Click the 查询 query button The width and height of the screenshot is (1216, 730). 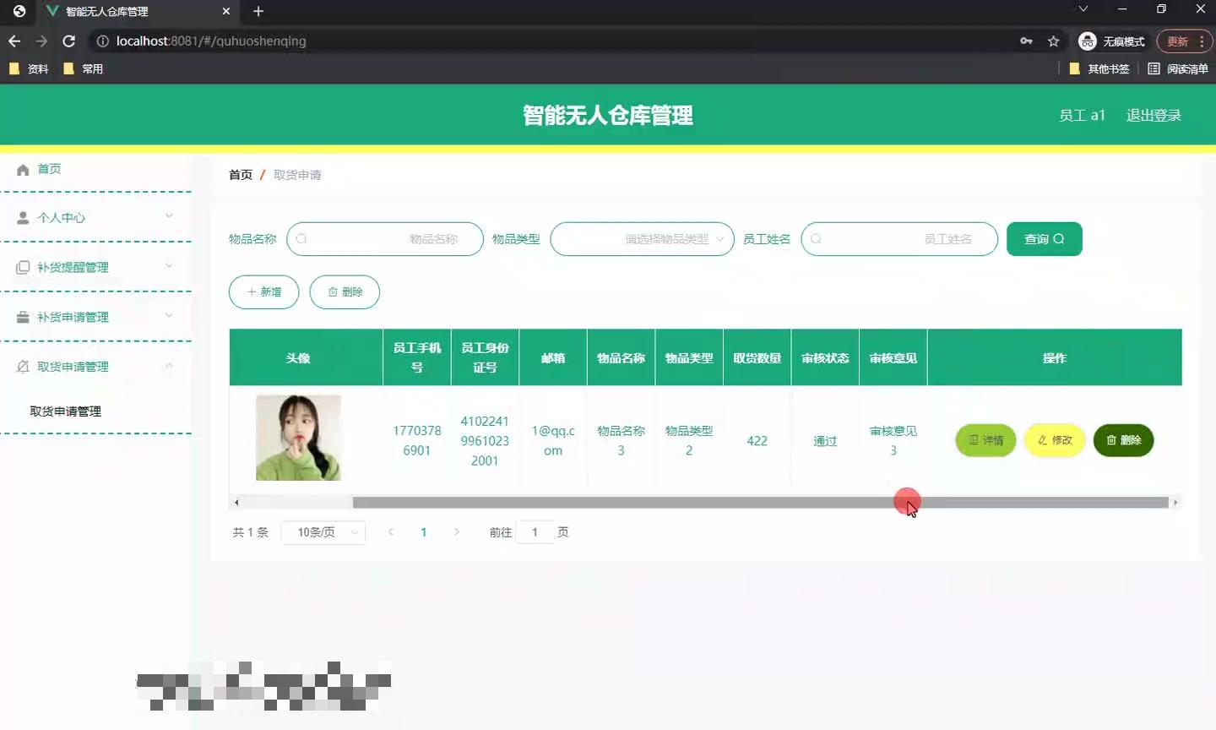click(1044, 239)
